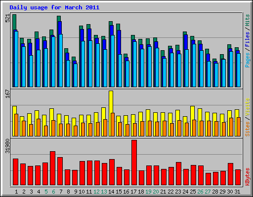Click the orange sites bar for day 1

(16, 125)
